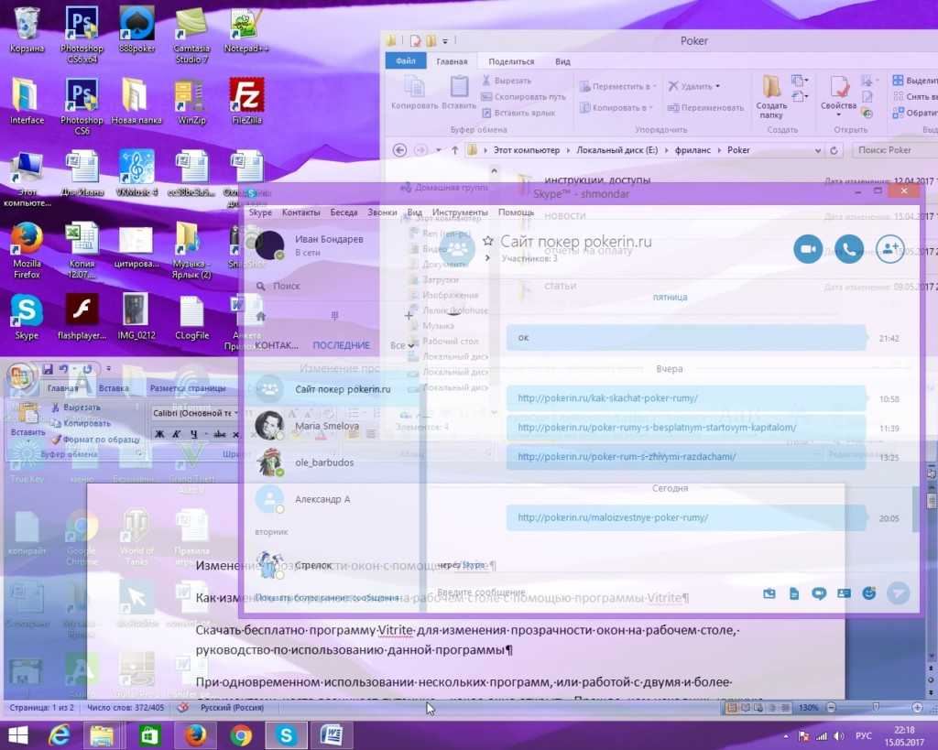This screenshot has height=750, width=938.
Task: Switch to the "Вставка" tab in Word
Action: pos(114,388)
